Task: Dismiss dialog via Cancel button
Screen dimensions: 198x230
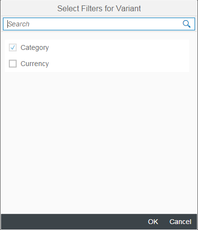Action: coord(180,222)
